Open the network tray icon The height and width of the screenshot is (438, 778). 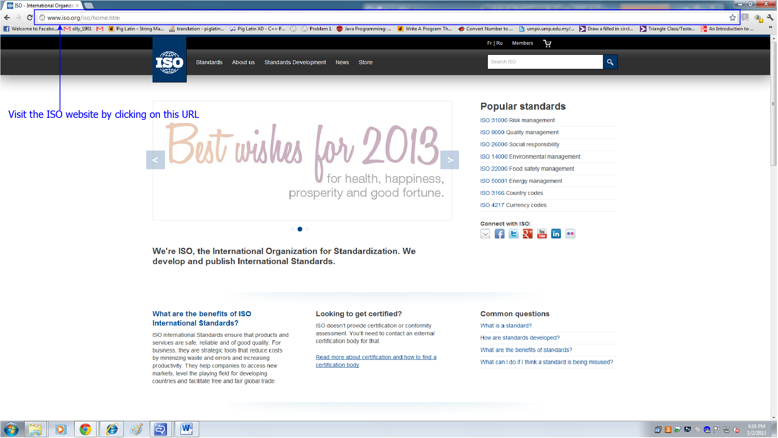726,430
